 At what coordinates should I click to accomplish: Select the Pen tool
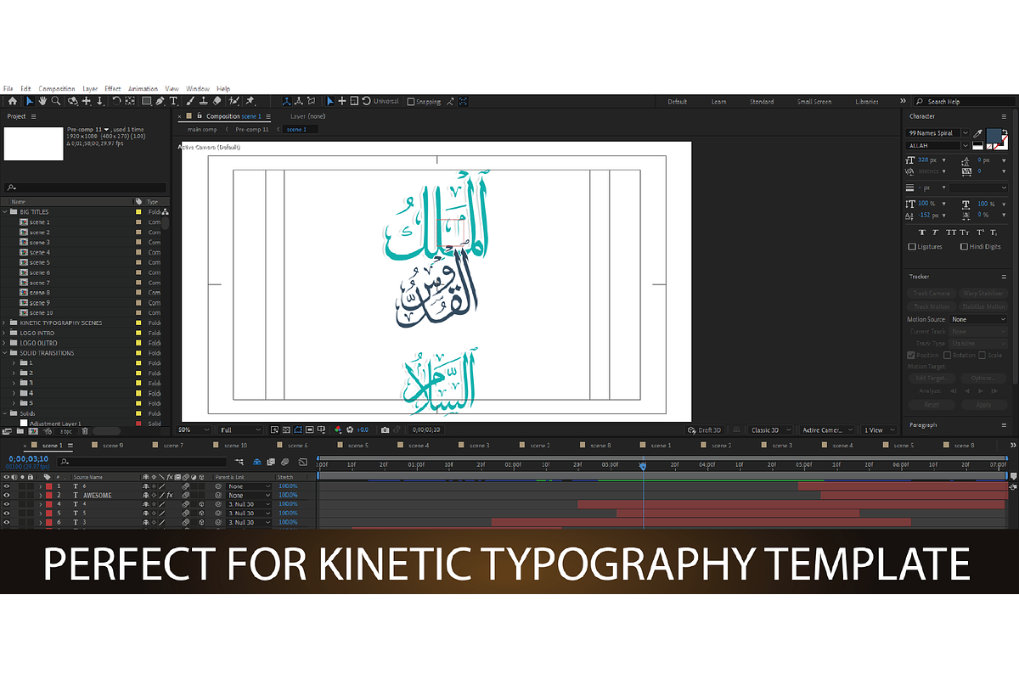(160, 101)
